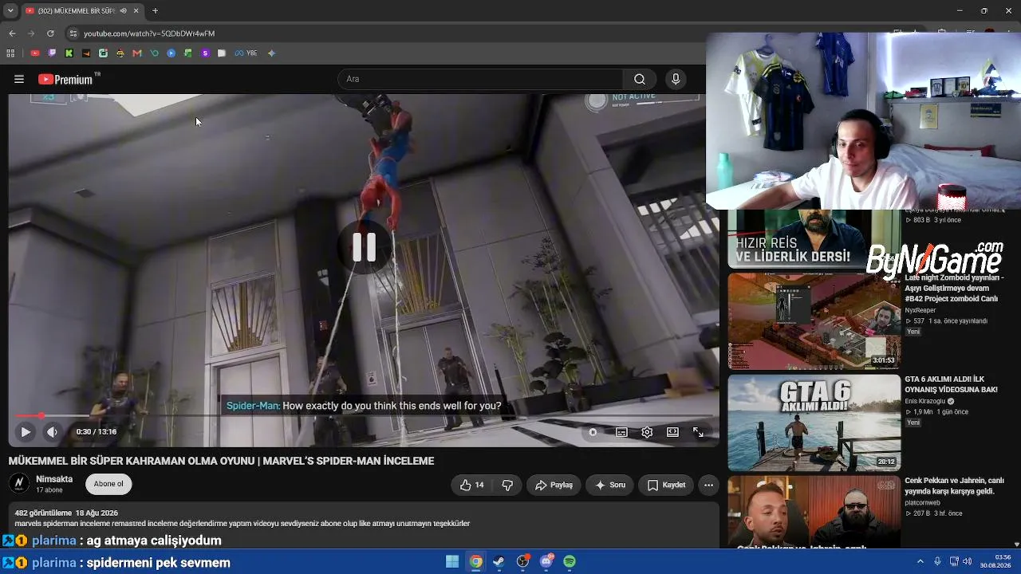Open the YBE bookmark

coord(246,53)
